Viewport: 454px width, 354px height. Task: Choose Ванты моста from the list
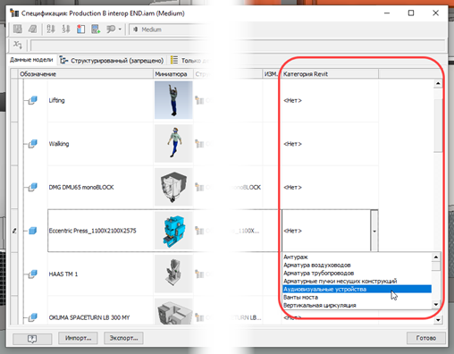pyautogui.click(x=357, y=297)
